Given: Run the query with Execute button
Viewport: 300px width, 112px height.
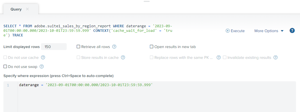Looking at the screenshot, I should [235, 31].
